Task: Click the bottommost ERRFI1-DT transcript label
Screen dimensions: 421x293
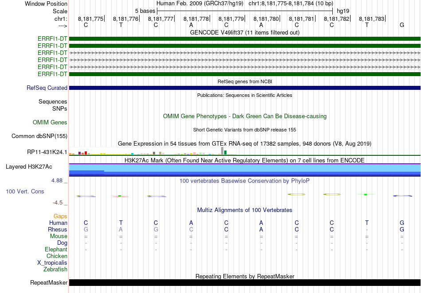Action: point(52,74)
